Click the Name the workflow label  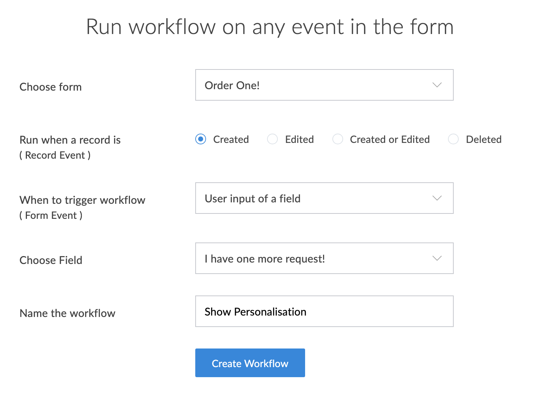tap(67, 313)
